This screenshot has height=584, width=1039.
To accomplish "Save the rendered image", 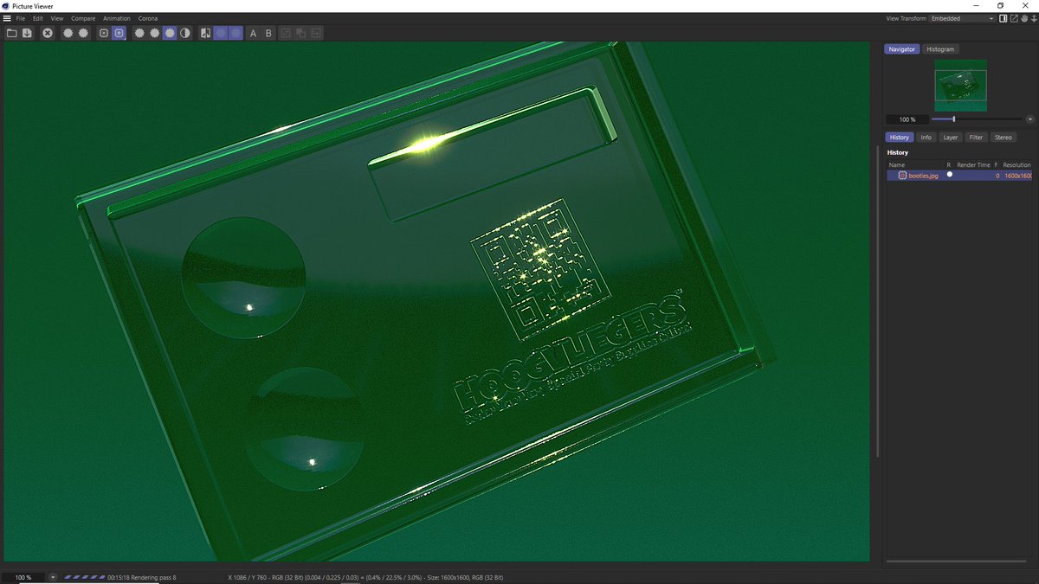I will pos(26,33).
